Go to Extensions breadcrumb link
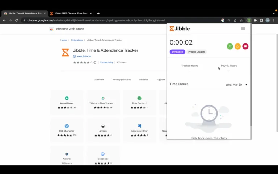The width and height of the screenshot is (278, 174). pyautogui.click(x=77, y=40)
